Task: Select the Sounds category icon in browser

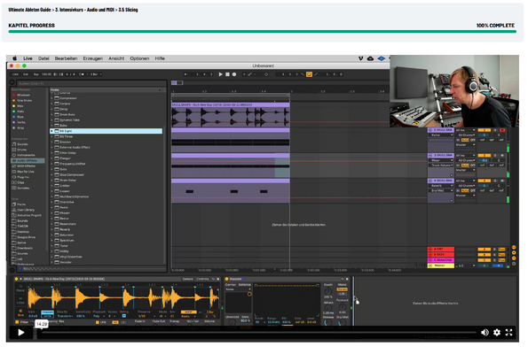Action: [x=14, y=144]
